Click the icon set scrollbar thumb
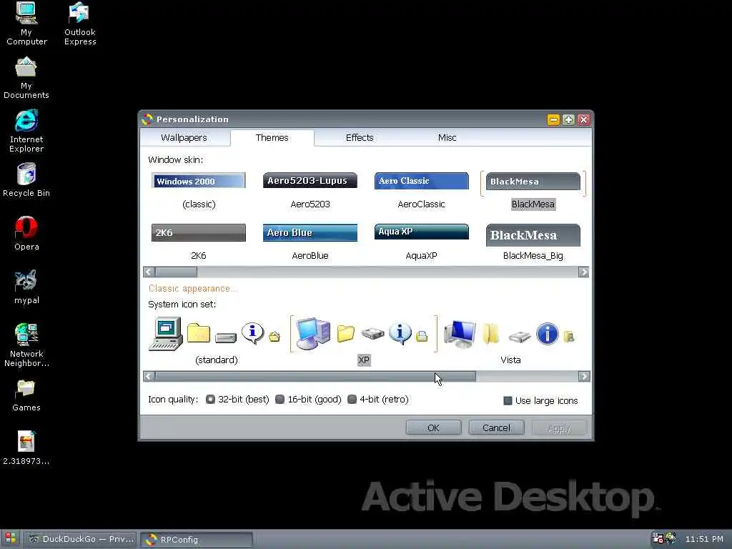 coord(315,376)
